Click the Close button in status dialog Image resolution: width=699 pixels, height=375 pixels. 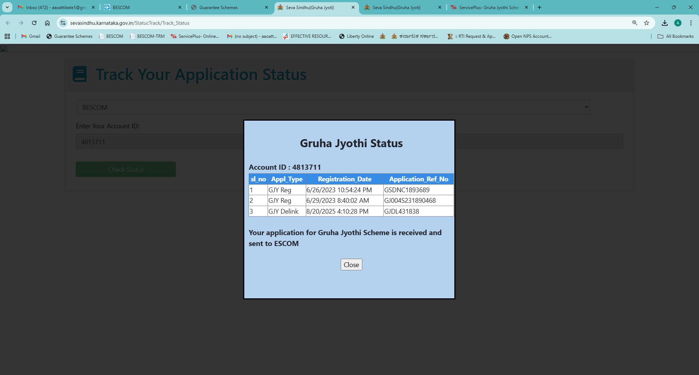[x=351, y=265]
